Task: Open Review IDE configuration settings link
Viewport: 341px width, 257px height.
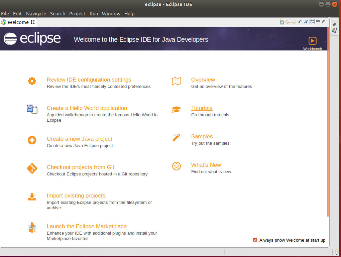Action: [x=89, y=80]
